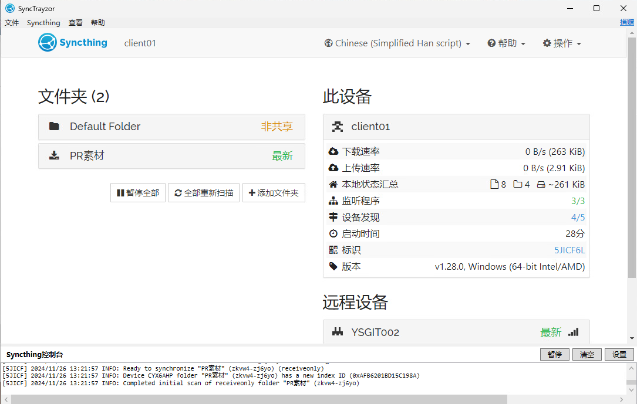The image size is (637, 404).
Task: Click the folder count icon in 本地状态汇总
Action: click(x=518, y=184)
